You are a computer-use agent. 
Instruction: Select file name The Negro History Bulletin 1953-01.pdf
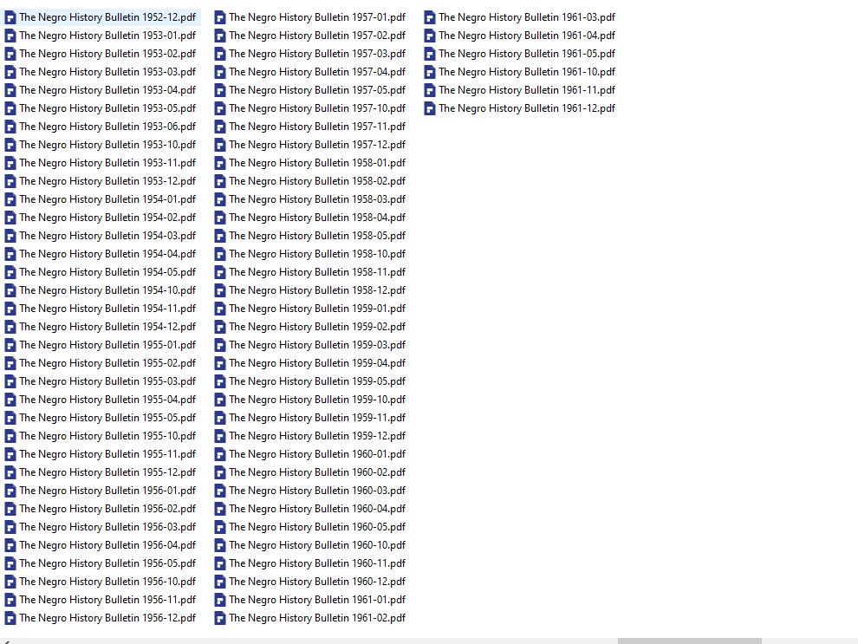click(107, 36)
